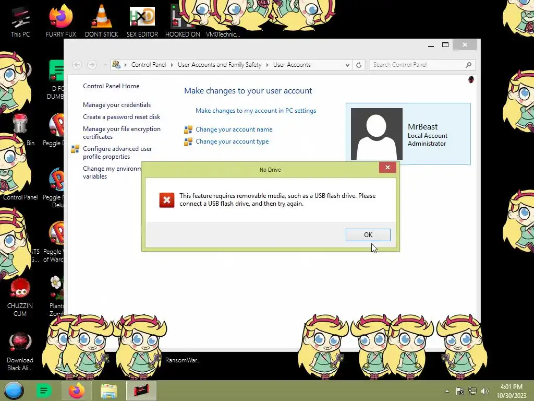This screenshot has height=401, width=534.
Task: Select CHUZZIN red fuzzy desktop icon
Action: [x=20, y=297]
